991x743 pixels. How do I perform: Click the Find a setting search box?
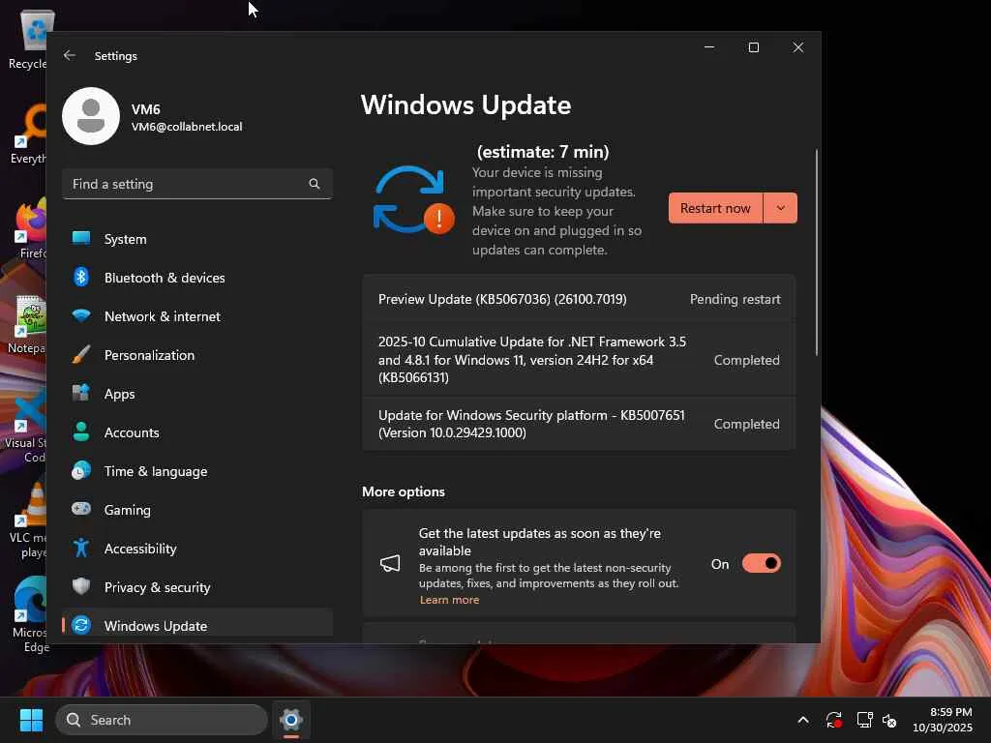(x=197, y=184)
